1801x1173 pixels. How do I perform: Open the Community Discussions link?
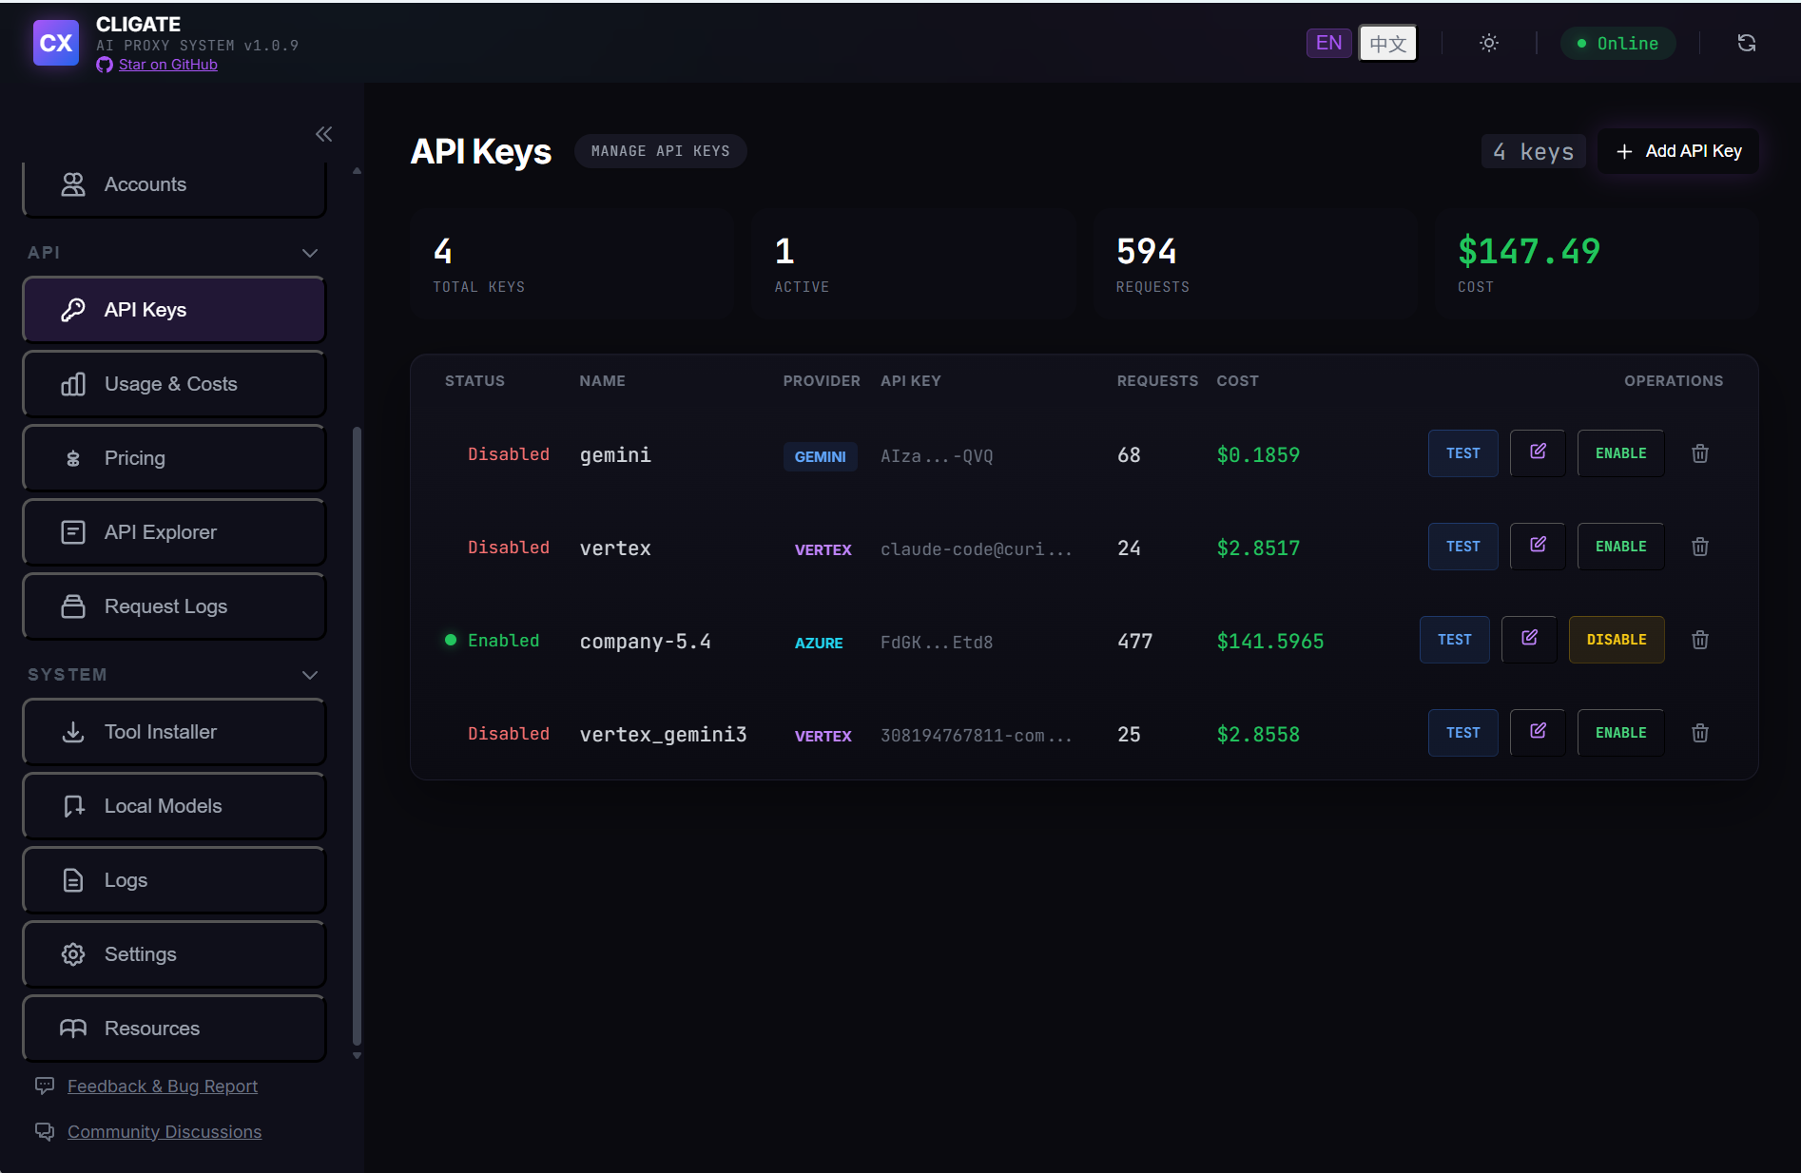tap(165, 1131)
